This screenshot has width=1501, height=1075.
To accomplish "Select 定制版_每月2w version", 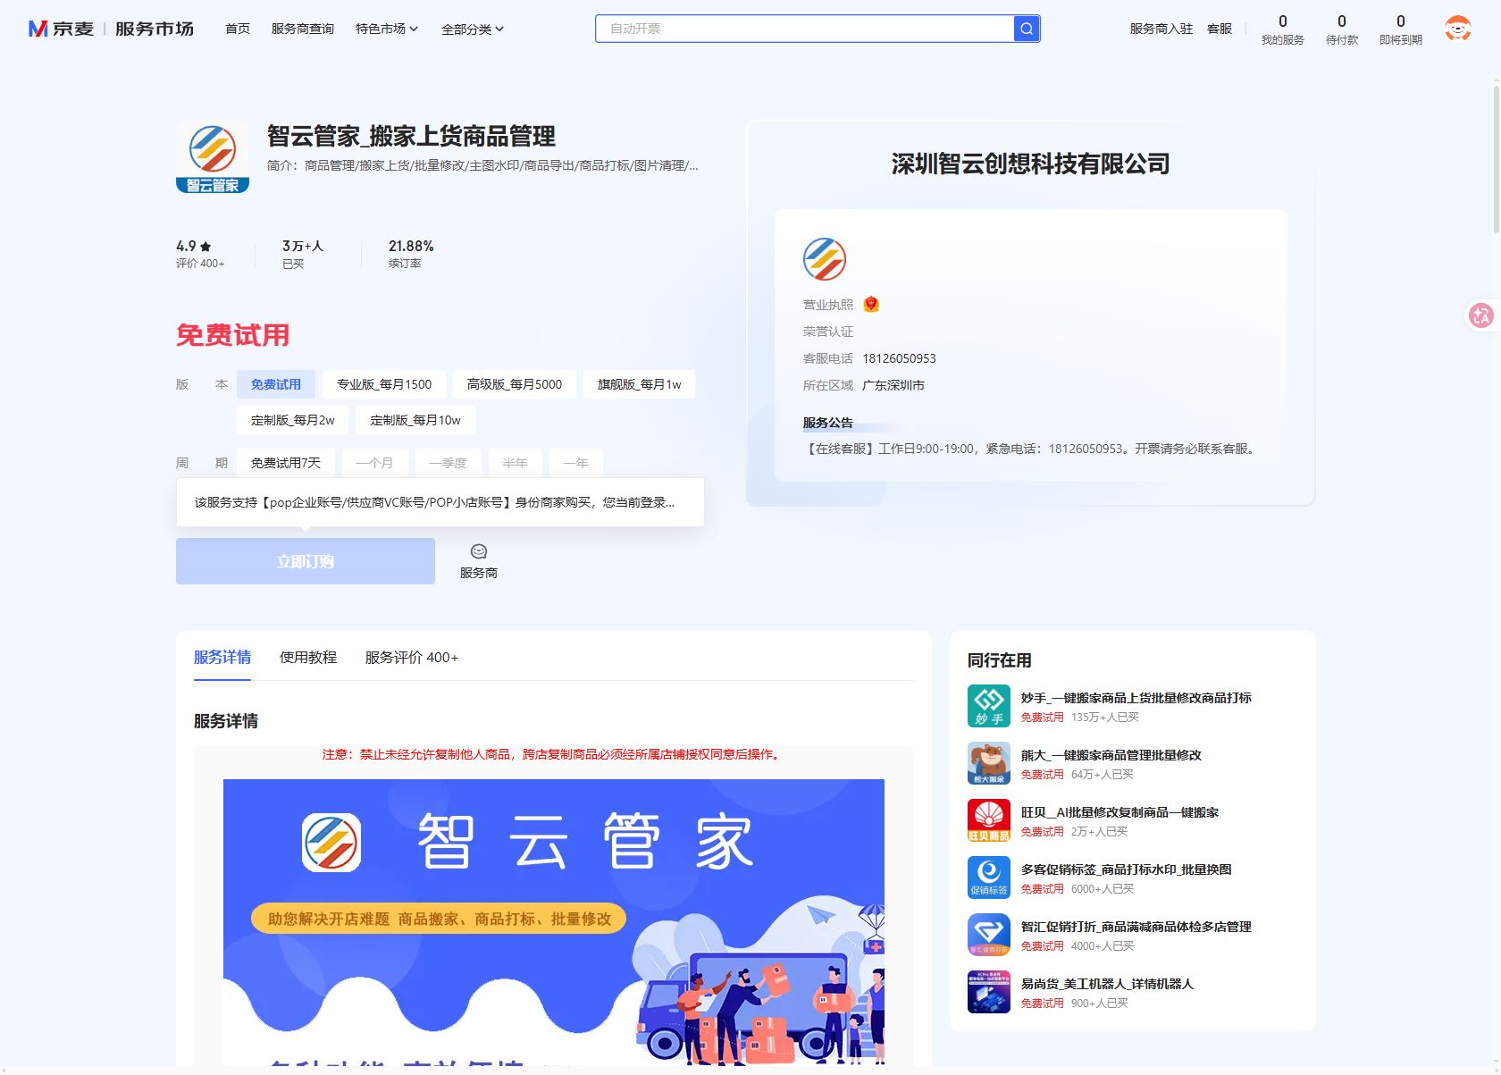I will [x=293, y=420].
